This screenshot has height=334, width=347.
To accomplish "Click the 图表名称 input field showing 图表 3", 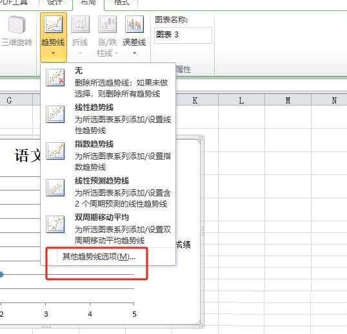I will tap(183, 35).
